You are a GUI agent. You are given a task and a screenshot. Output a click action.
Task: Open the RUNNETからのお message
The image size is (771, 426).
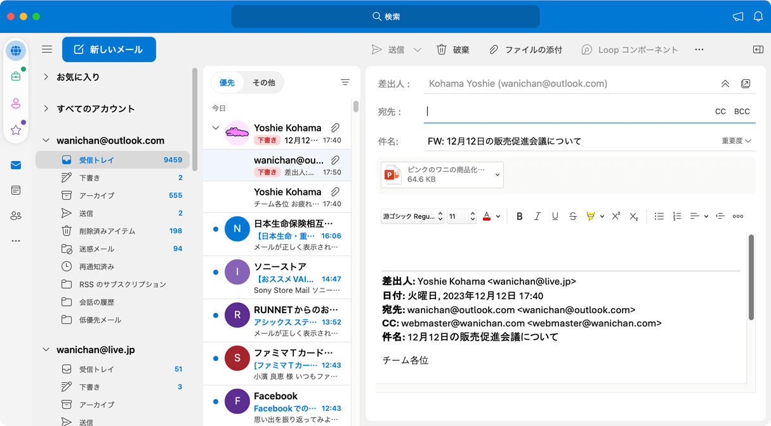(x=277, y=321)
